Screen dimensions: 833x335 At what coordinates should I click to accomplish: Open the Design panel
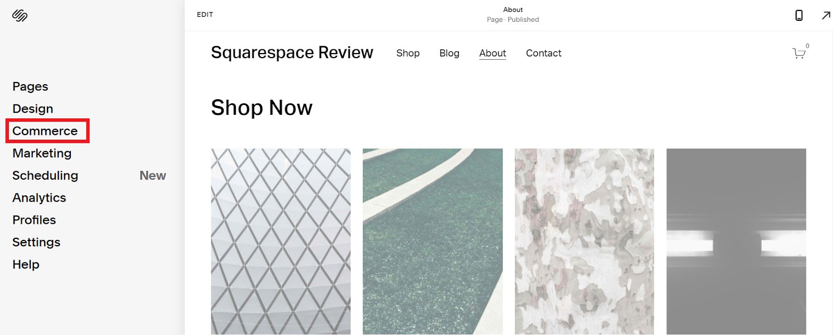(x=33, y=109)
